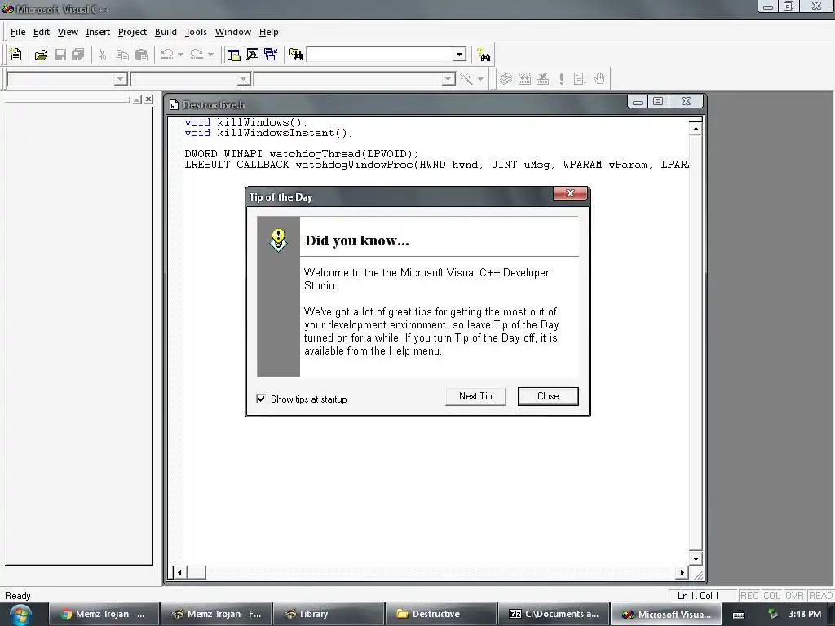Open the Windows Start orb
This screenshot has height=626, width=835.
point(20,615)
